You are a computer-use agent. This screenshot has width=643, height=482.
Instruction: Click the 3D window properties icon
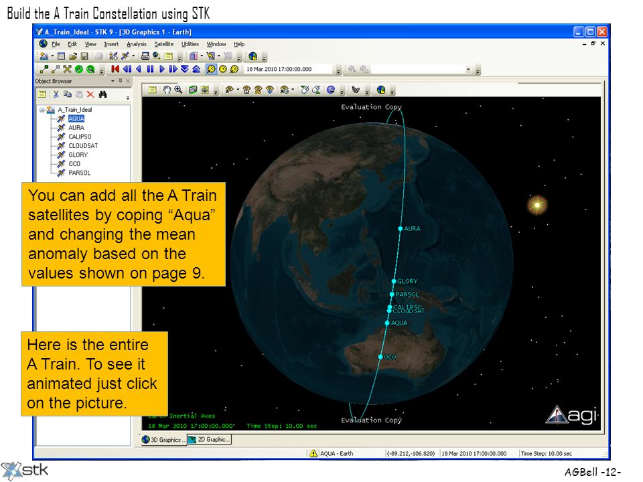tap(152, 90)
